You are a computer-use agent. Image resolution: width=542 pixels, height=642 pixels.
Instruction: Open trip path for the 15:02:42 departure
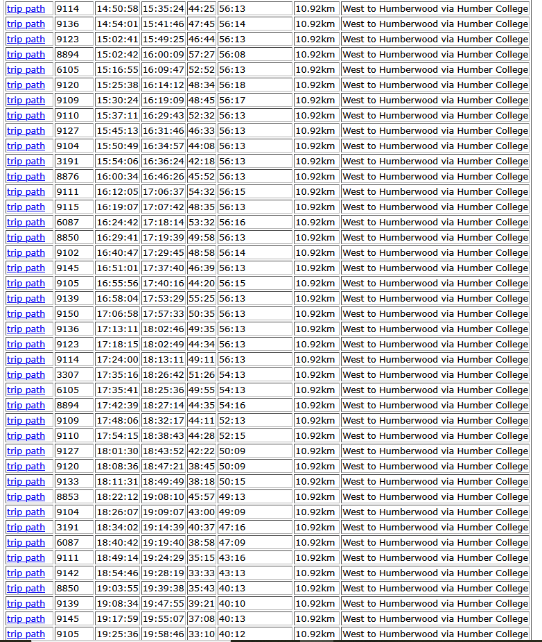pos(26,55)
